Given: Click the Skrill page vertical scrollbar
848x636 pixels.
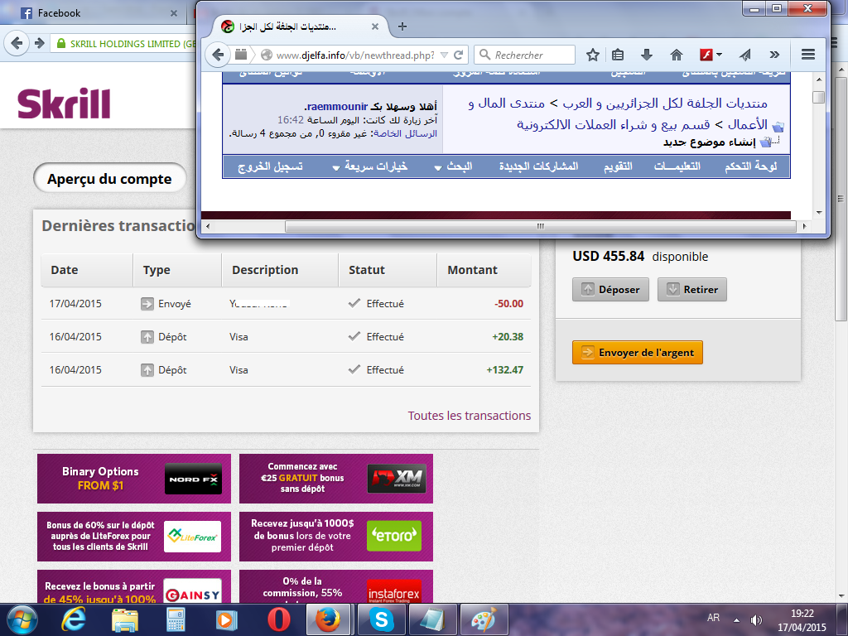Looking at the screenshot, I should tap(841, 199).
